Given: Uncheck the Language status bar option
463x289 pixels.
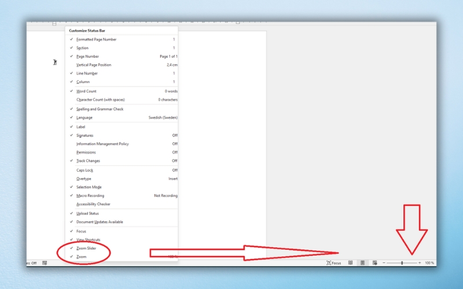Looking at the screenshot, I should click(84, 117).
